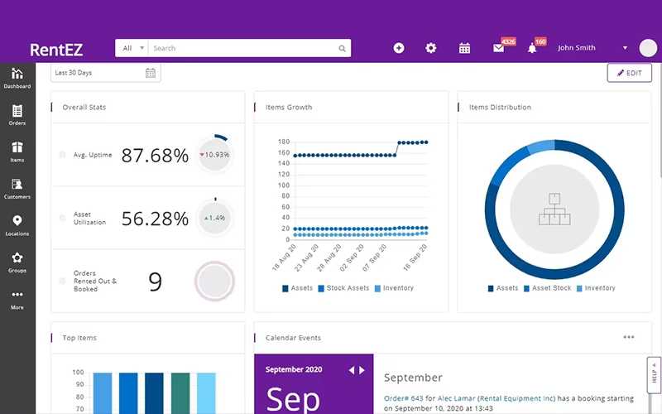
Task: Toggle Inventory legend in Items Growth
Action: [x=395, y=288]
